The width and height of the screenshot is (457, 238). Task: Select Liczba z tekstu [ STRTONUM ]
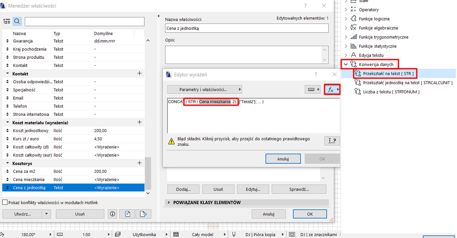click(391, 92)
